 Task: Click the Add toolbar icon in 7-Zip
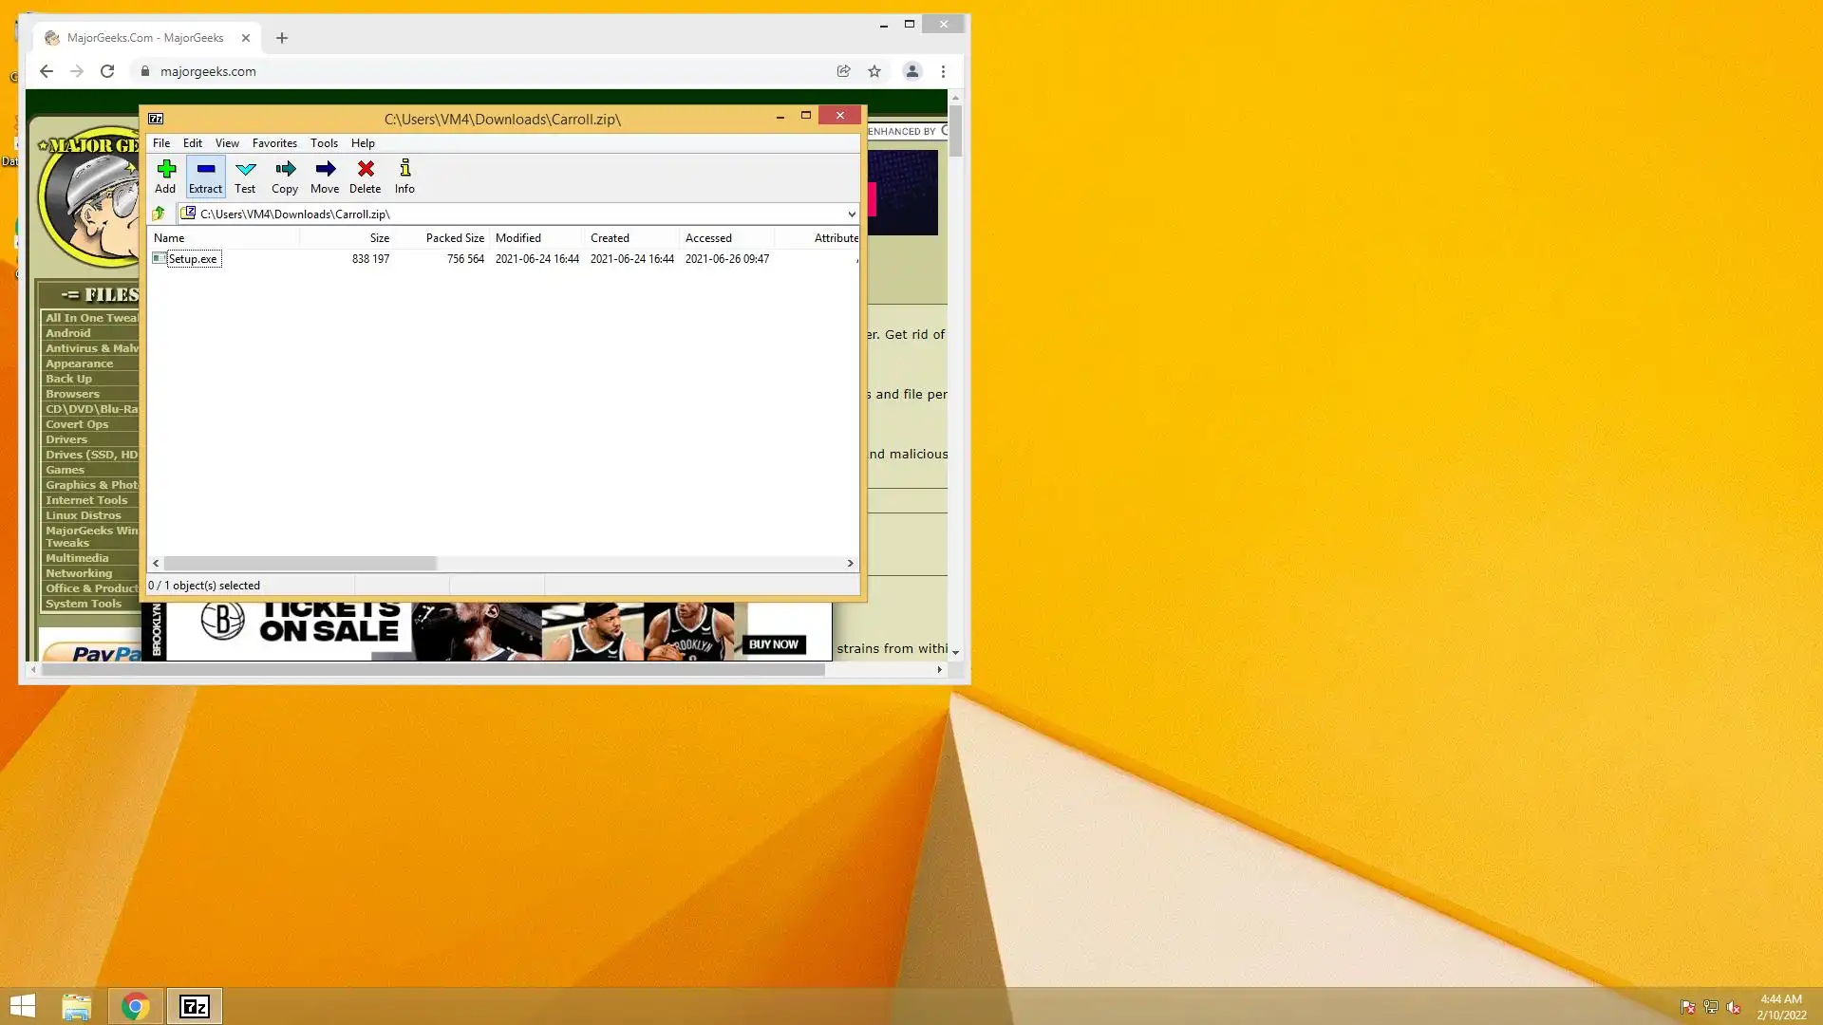click(x=166, y=176)
